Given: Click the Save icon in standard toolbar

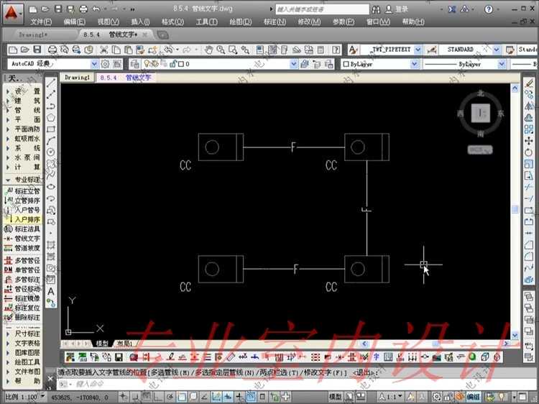Looking at the screenshot, I should [37, 50].
